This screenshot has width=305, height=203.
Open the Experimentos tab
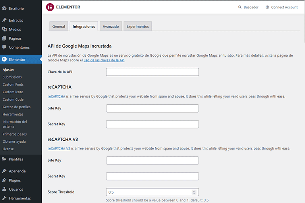(137, 27)
